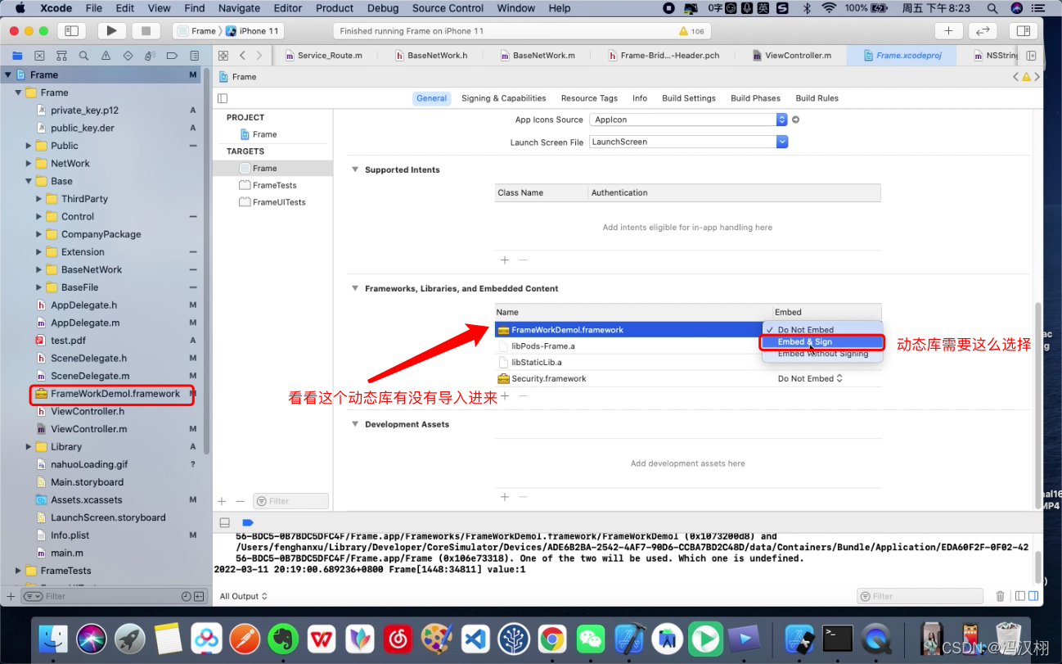1062x664 pixels.
Task: Add a framework with plus under list
Action: click(x=505, y=396)
